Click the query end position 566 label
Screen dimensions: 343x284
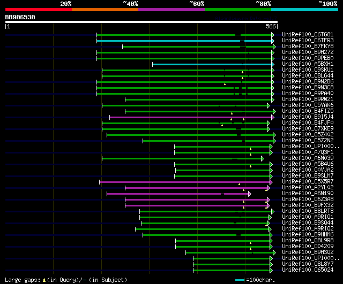click(x=271, y=26)
